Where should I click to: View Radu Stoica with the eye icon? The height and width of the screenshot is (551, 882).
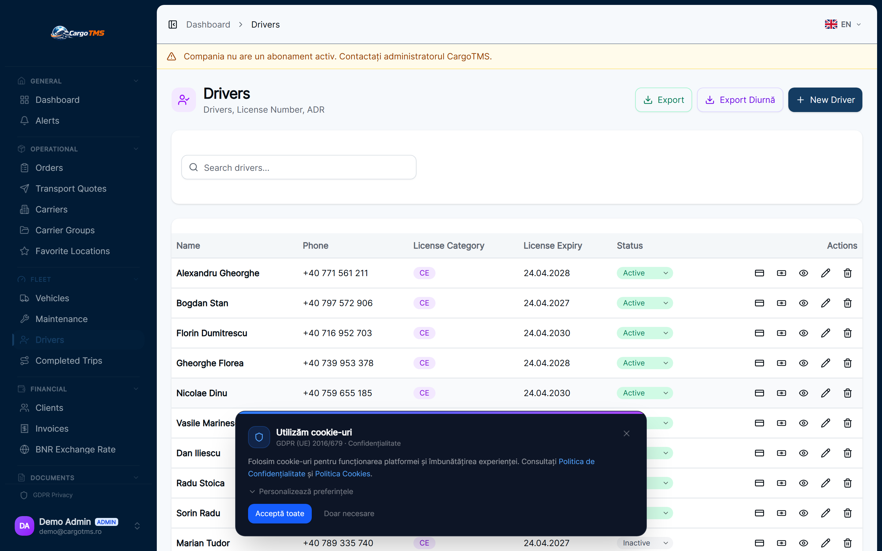coord(803,483)
